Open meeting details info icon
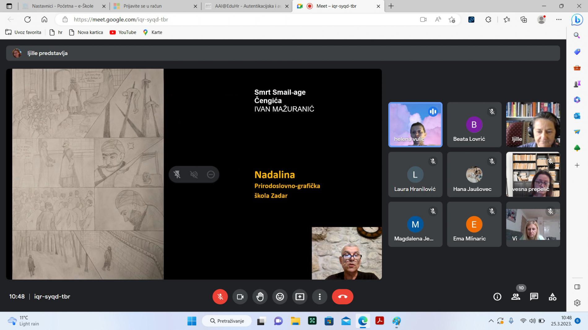This screenshot has width=588, height=330. (497, 297)
